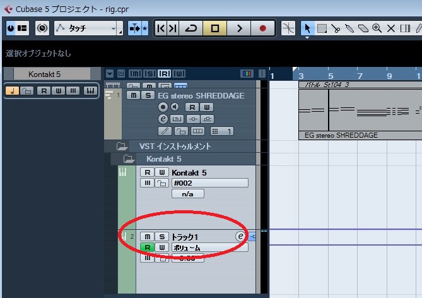Toggle lock icon on SHREDDAGE track

pyautogui.click(x=181, y=131)
